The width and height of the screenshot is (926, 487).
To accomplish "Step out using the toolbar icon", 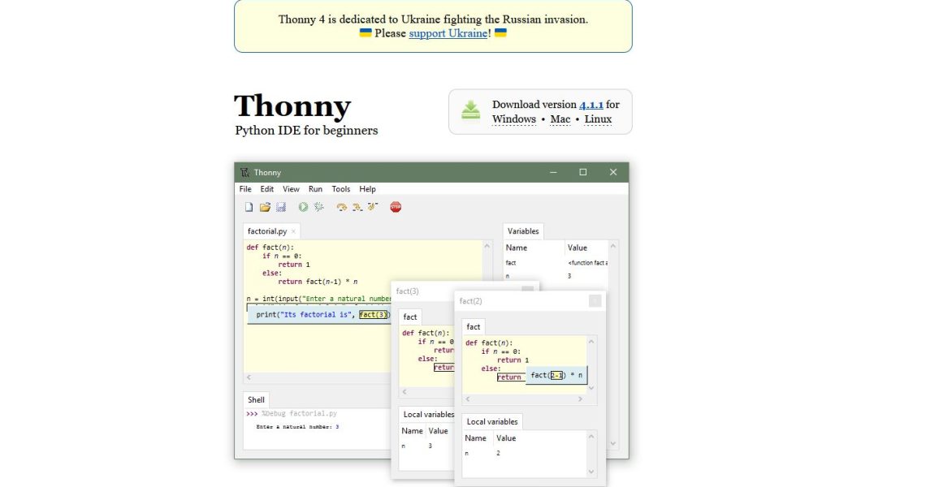I will pyautogui.click(x=371, y=207).
